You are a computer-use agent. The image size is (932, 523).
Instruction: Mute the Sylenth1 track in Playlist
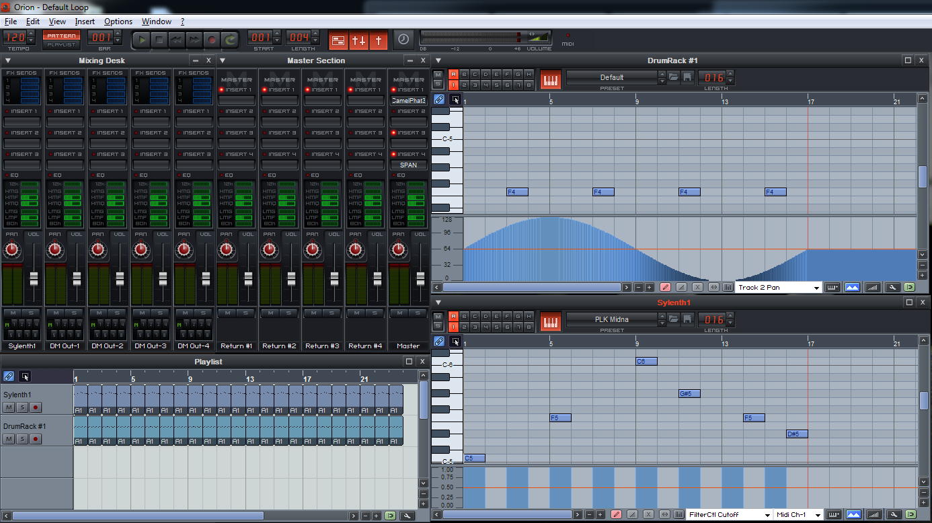[9, 407]
